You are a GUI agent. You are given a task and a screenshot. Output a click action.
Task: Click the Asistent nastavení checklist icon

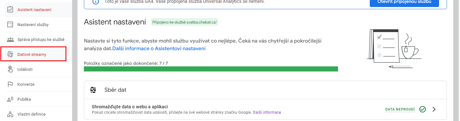click(x=10, y=10)
